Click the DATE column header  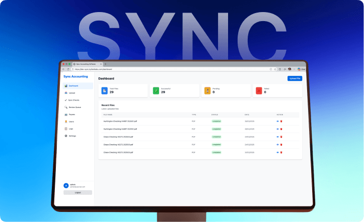click(x=247, y=115)
